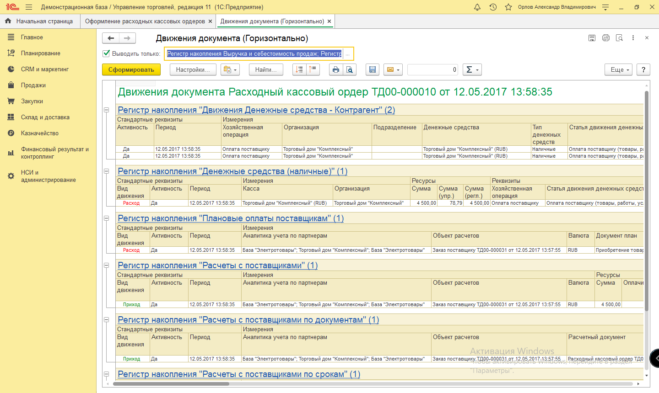Click the Казначейство ruble icon
This screenshot has height=393, width=659.
(x=11, y=133)
